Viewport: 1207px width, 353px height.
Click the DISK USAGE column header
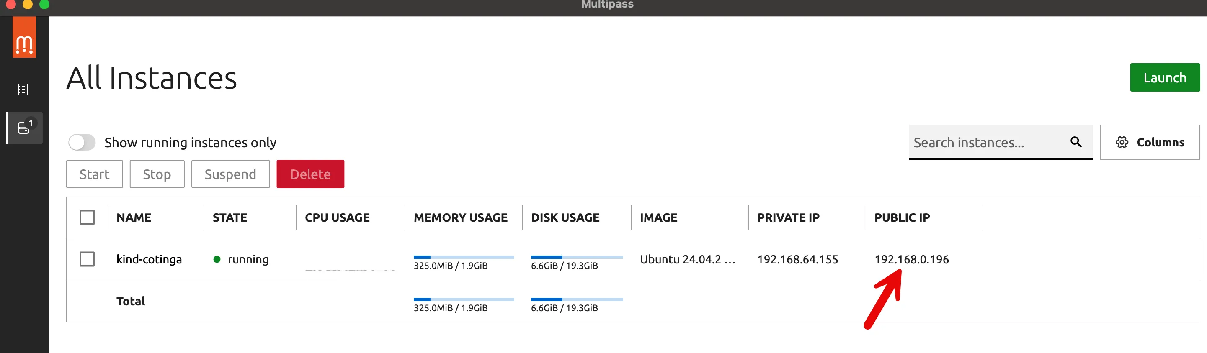[x=565, y=218]
